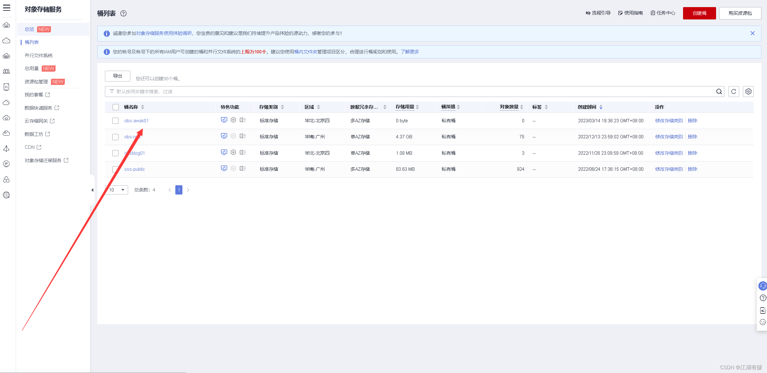Check the checkbox for the 4.37 GB bucket row
Image resolution: width=767 pixels, height=373 pixels.
point(115,137)
